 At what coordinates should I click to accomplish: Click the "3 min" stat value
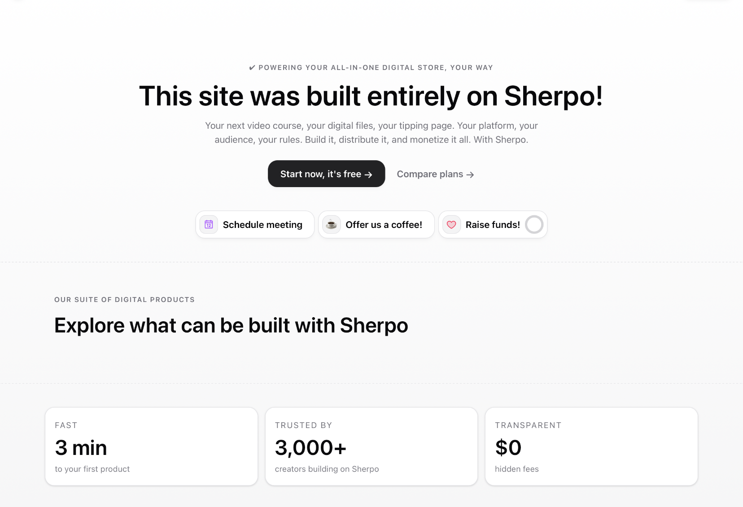pos(81,448)
